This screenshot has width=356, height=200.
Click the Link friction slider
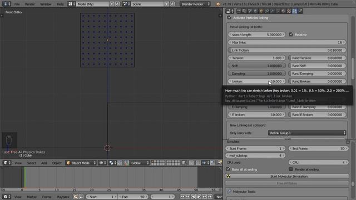click(287, 50)
